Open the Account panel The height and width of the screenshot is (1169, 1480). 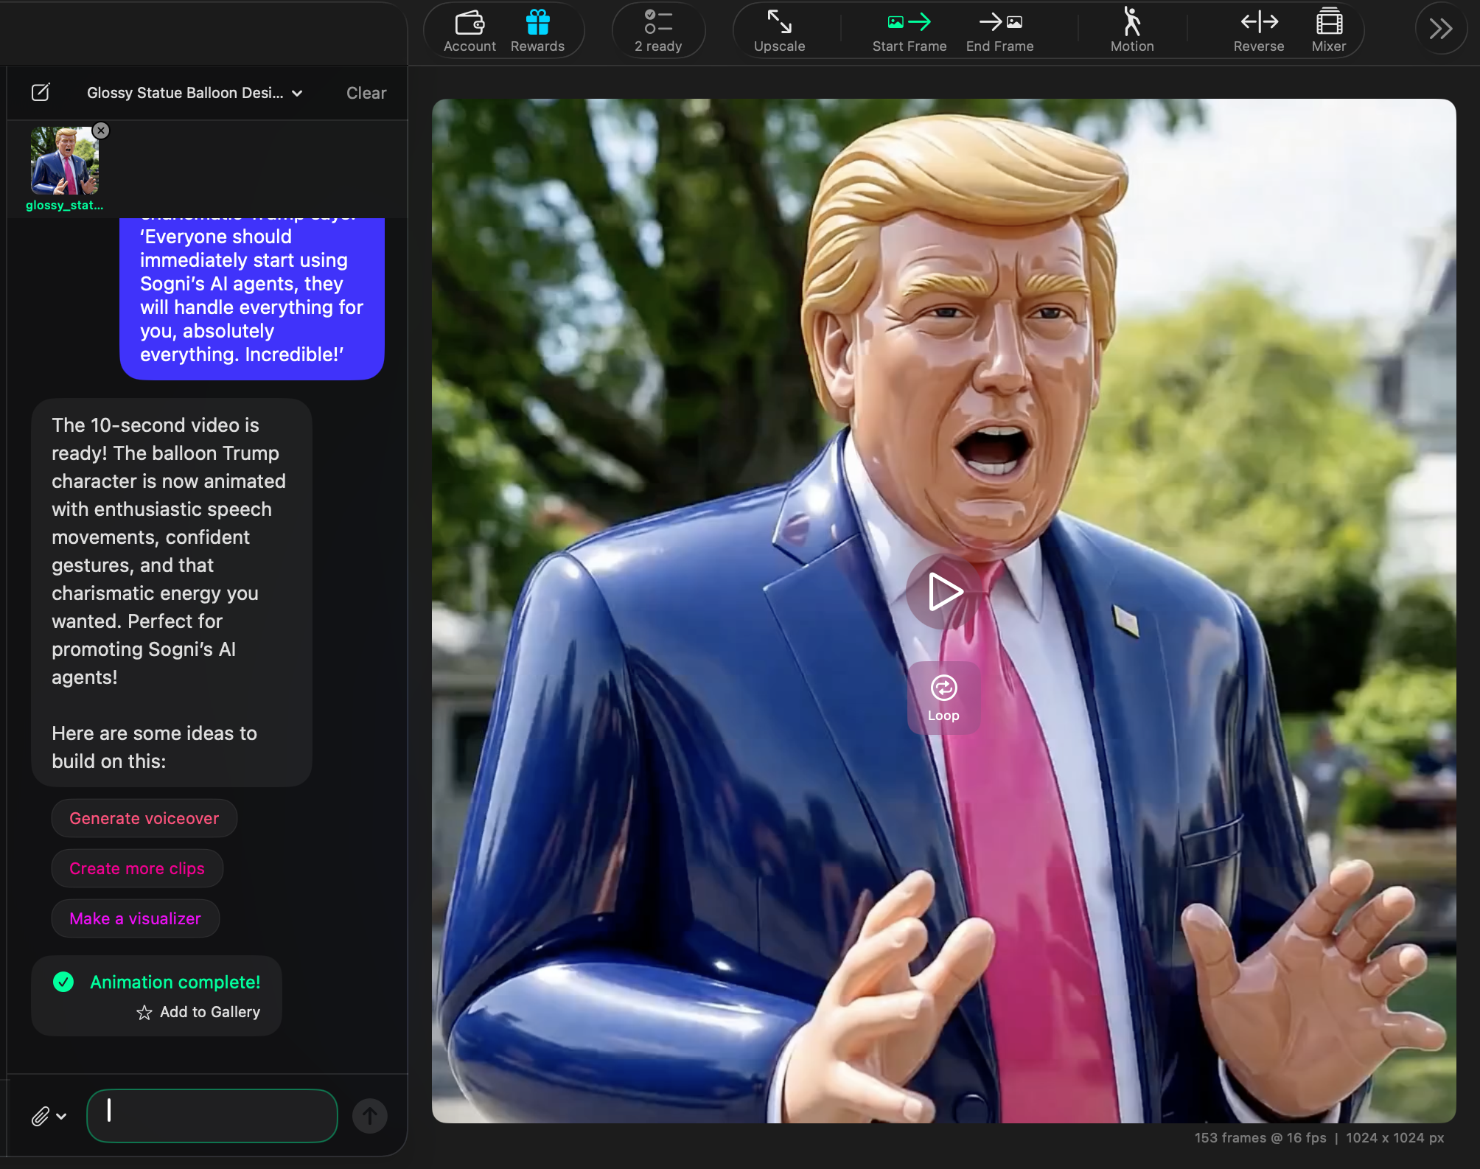click(x=470, y=29)
